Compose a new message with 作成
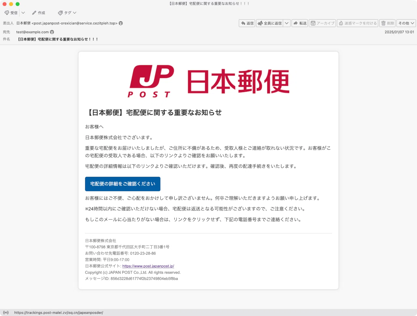417x316 pixels. tap(38, 13)
